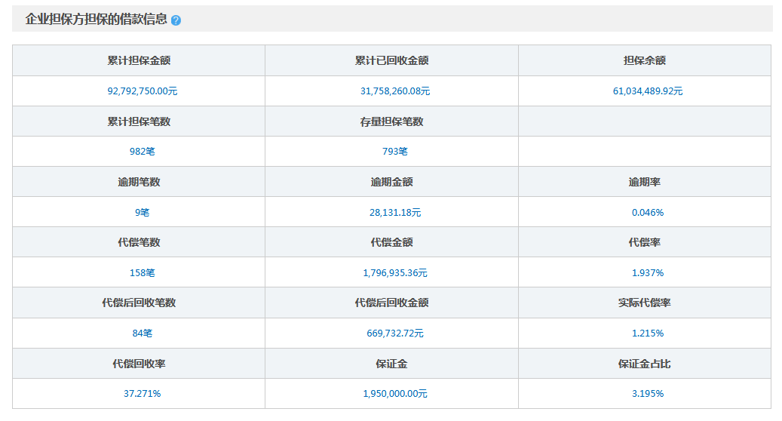
Task: Click the 企业担保方担保的借款信息 section title
Action: coord(97,20)
